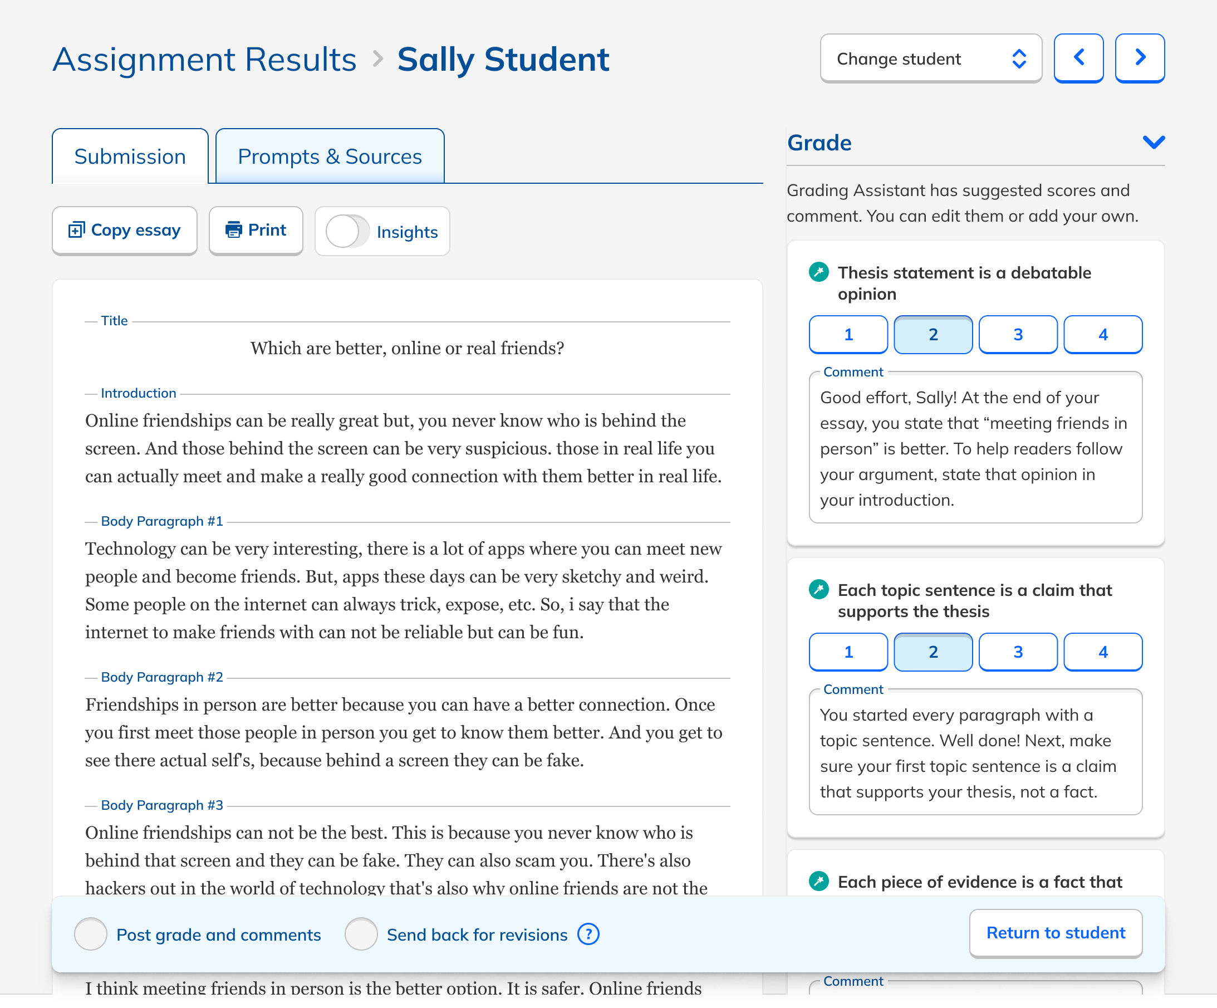Go to the next student arrow
Screen dimensions: 1217x1008
point(1140,58)
